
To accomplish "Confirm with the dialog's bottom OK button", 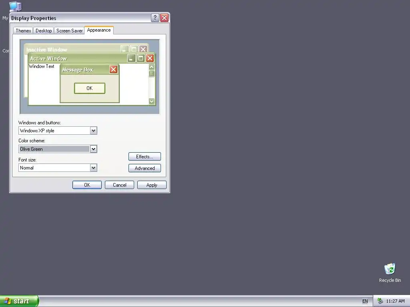I will [87, 185].
